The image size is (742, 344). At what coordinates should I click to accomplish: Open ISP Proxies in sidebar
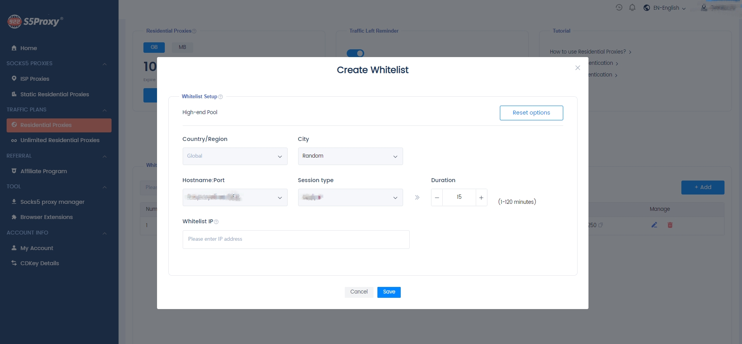point(35,79)
